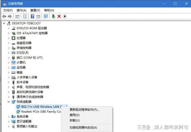Close the Device Manager window
This screenshot has height=132, width=191.
pos(186,4)
